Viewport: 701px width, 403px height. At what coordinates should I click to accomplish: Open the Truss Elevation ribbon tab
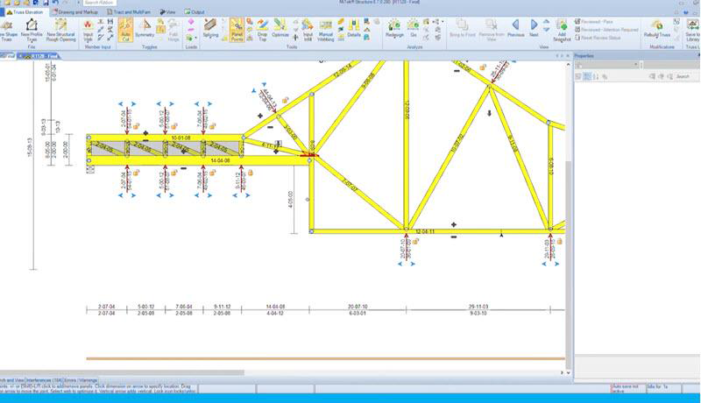tap(25, 12)
